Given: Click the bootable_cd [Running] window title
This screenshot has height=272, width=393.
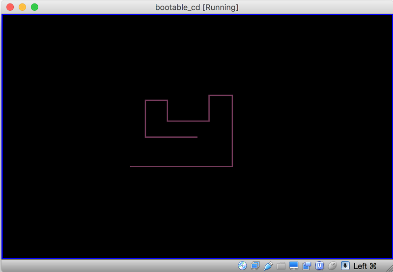Looking at the screenshot, I should (x=196, y=7).
